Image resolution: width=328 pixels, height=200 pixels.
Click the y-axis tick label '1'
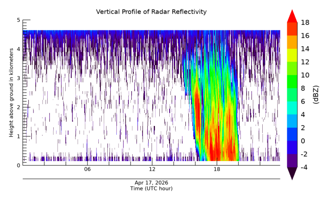point(18,136)
